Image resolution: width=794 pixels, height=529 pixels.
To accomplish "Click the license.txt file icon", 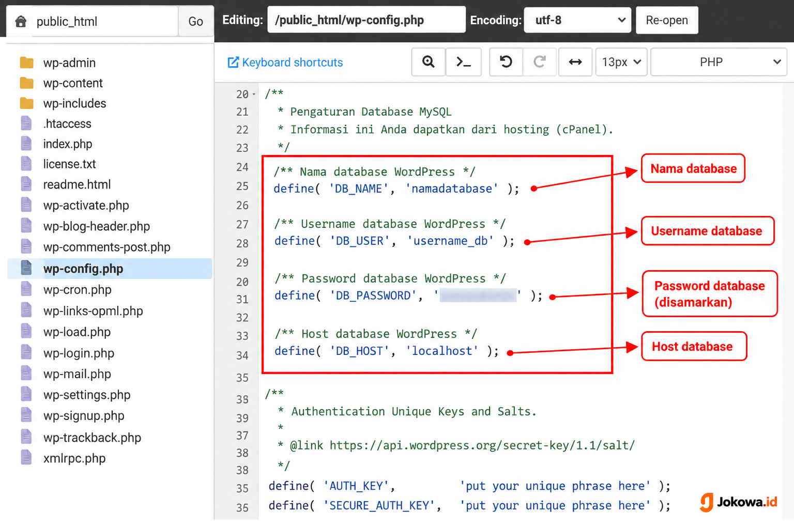I will click(x=26, y=164).
